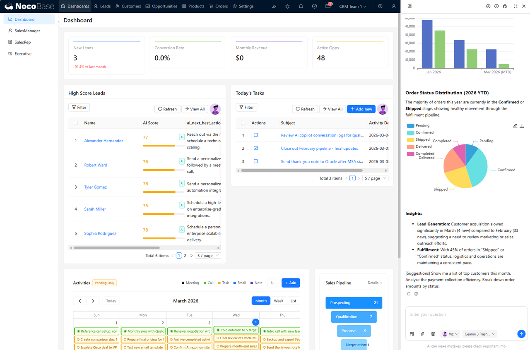The image size is (530, 350).
Task: Click the Confirmed legend color swatch
Action: click(x=410, y=132)
